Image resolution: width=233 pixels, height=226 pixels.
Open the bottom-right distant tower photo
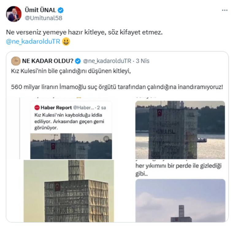tap(180, 200)
